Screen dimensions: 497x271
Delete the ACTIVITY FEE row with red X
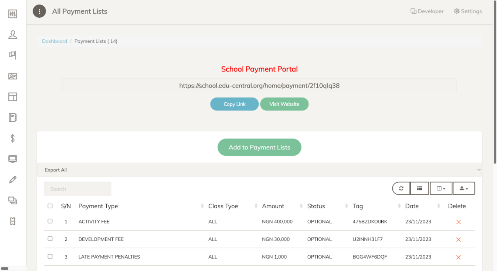458,222
